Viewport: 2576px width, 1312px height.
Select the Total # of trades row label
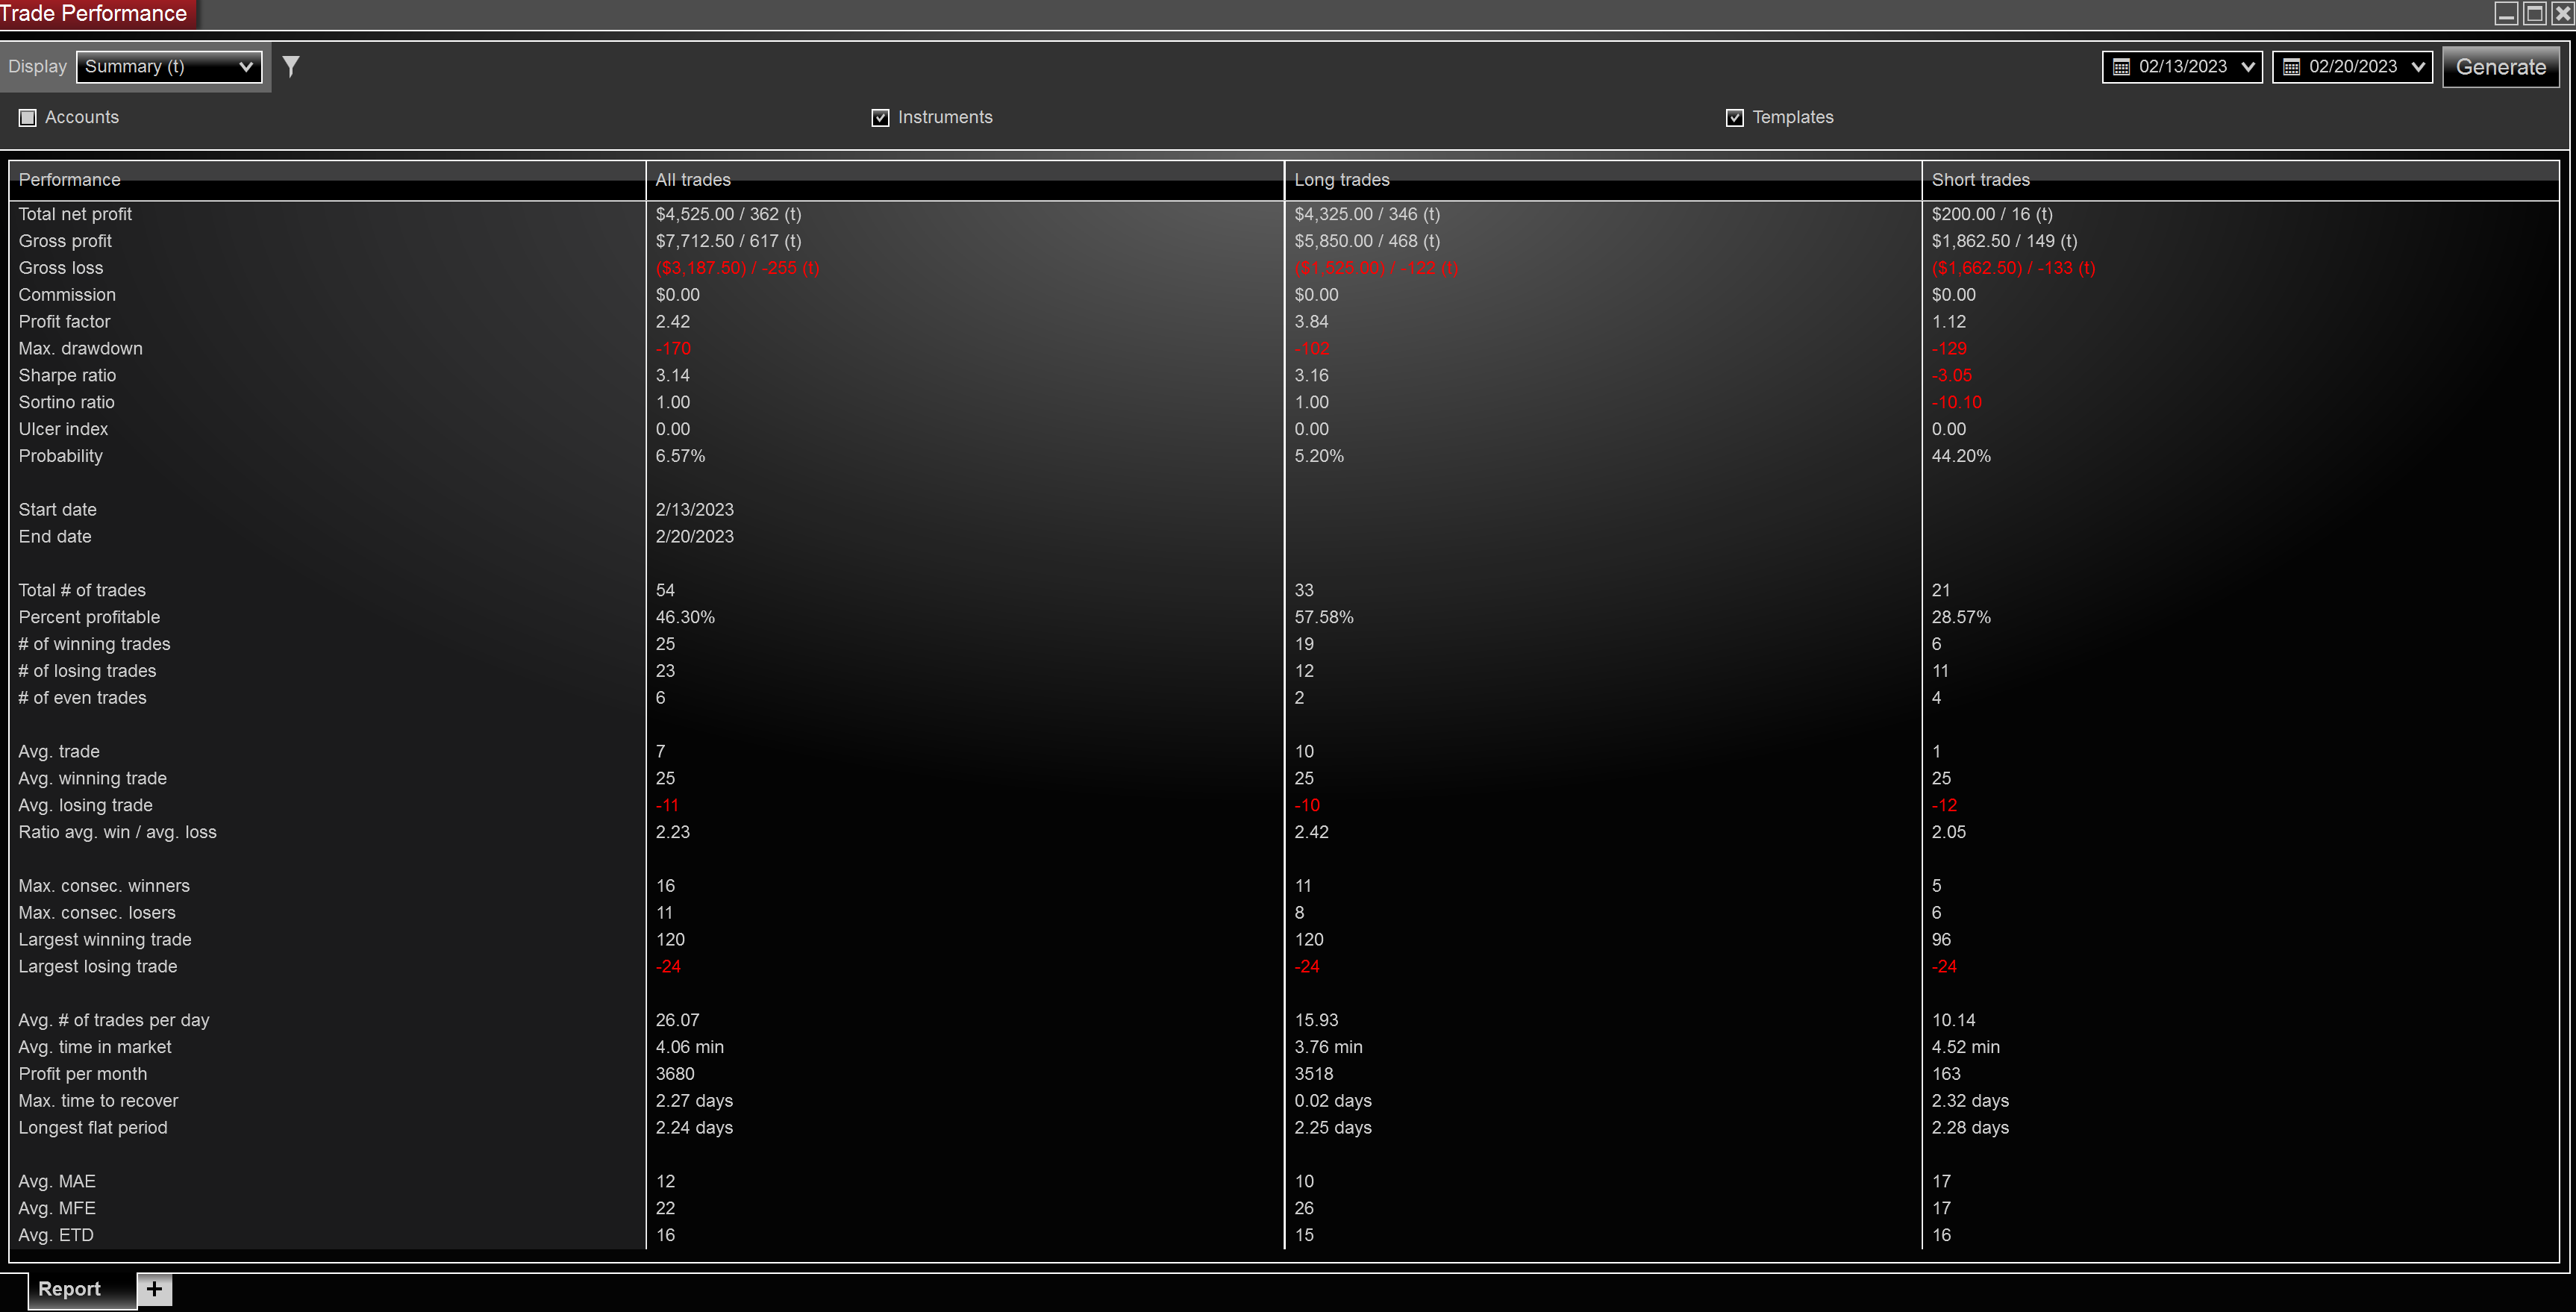(82, 591)
